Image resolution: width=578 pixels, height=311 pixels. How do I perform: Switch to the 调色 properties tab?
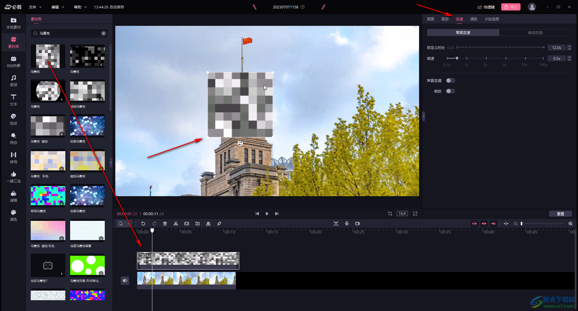[x=474, y=19]
